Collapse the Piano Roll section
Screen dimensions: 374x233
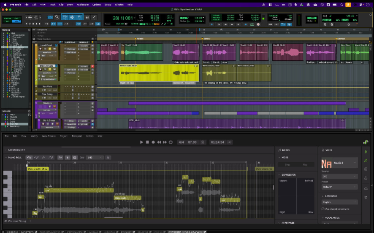tap(6, 158)
